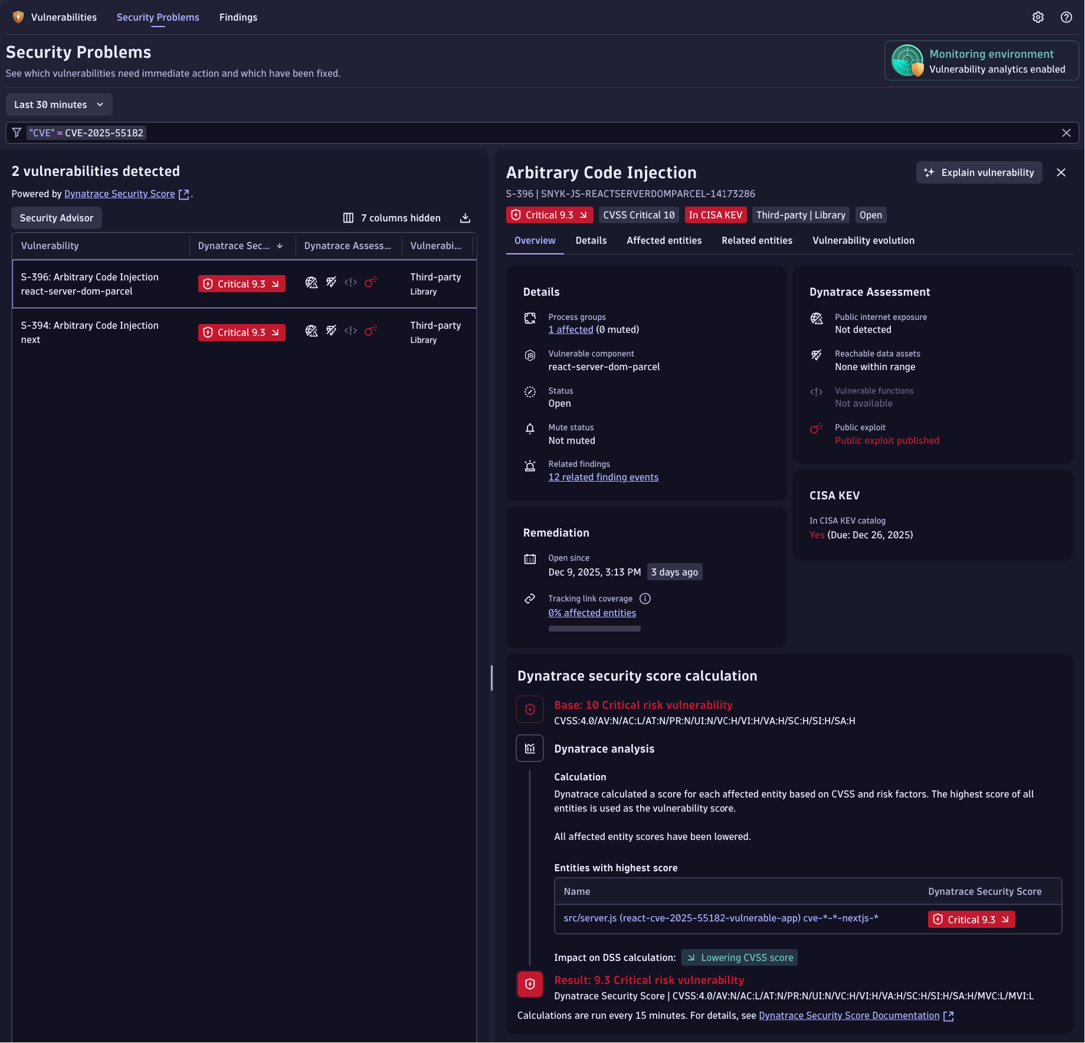
Task: Click the filter funnel icon
Action: [17, 133]
